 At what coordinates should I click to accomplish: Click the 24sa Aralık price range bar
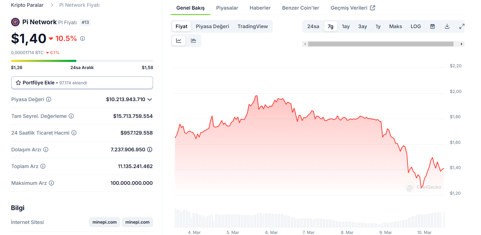click(82, 61)
